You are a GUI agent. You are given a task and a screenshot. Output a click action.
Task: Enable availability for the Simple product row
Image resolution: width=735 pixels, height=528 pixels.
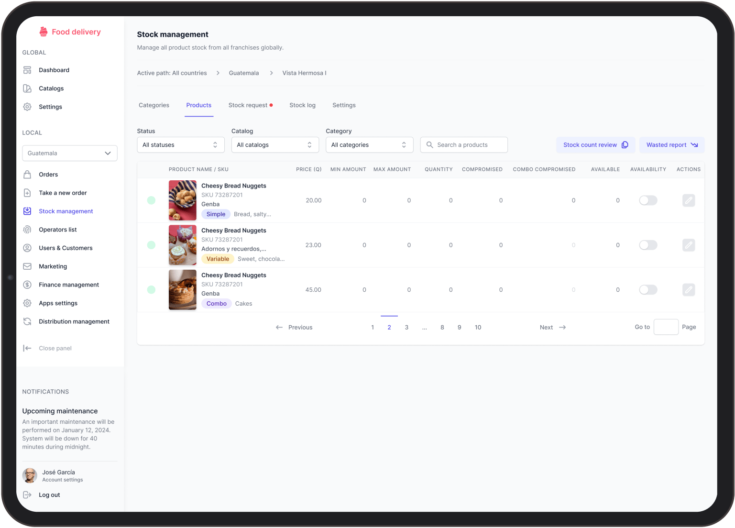[648, 200]
